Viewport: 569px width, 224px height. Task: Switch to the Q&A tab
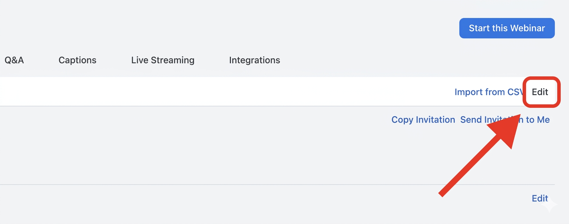(14, 60)
